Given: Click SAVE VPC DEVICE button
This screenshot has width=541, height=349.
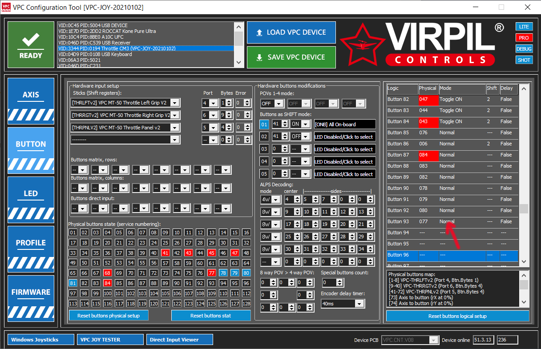Looking at the screenshot, I should tap(291, 57).
